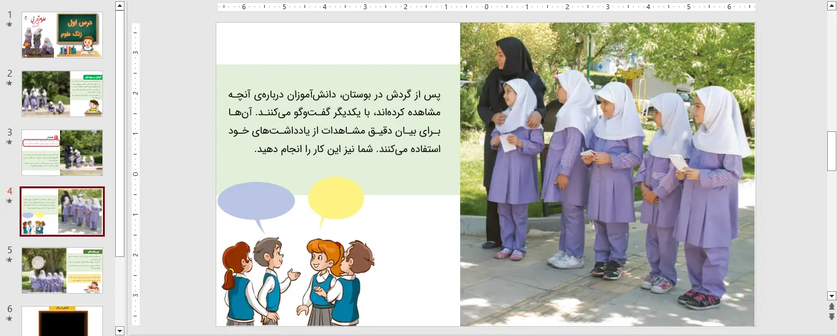837x336 pixels.
Task: Click main editor scrollbar up arrow
Action: pyautogui.click(x=831, y=6)
